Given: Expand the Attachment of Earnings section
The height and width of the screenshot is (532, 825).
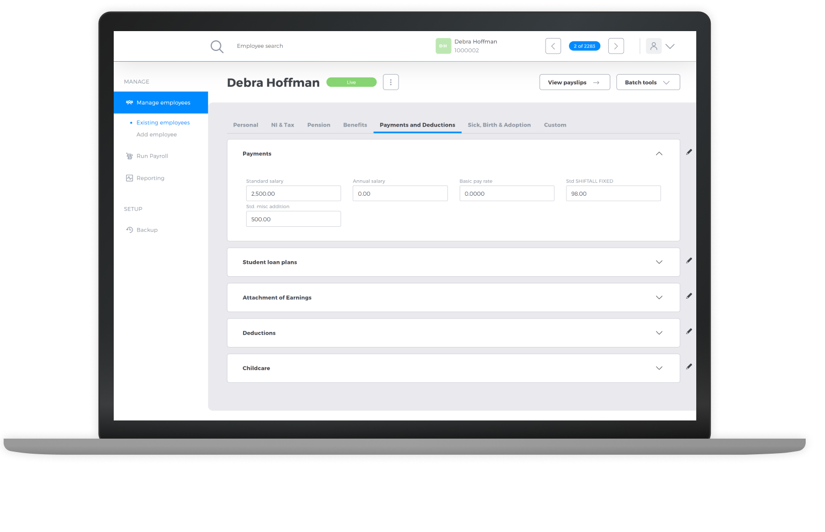Looking at the screenshot, I should click(x=659, y=297).
